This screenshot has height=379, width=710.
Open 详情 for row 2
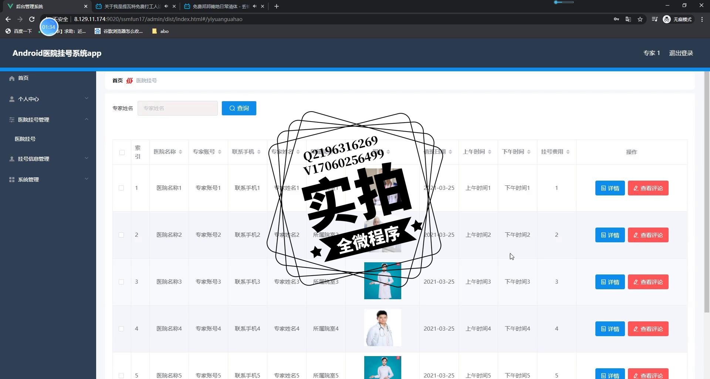pyautogui.click(x=610, y=235)
